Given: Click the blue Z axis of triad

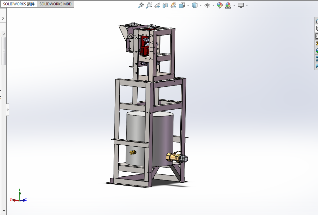Looking at the screenshot, I should pyautogui.click(x=23, y=200).
